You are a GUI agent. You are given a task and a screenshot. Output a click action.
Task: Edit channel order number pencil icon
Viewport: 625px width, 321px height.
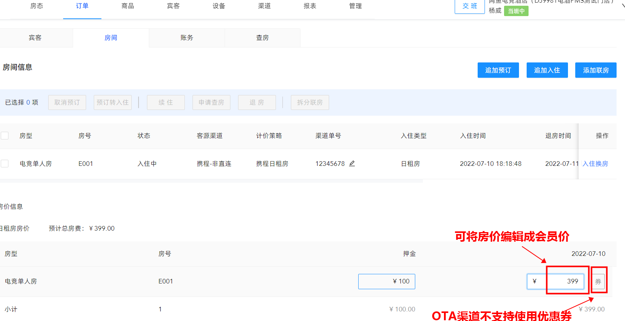tap(352, 164)
